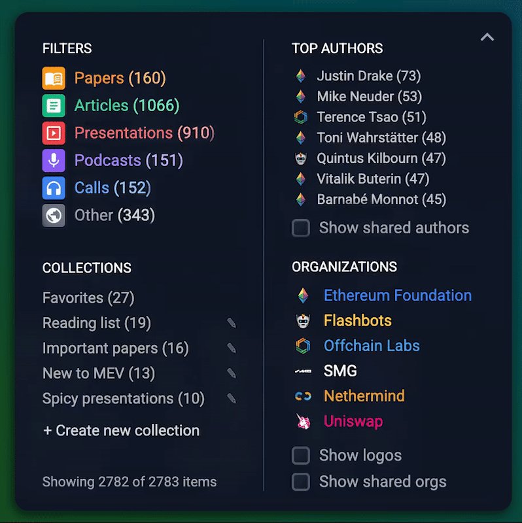Open the Nethermind organization link
The height and width of the screenshot is (523, 522).
point(364,396)
